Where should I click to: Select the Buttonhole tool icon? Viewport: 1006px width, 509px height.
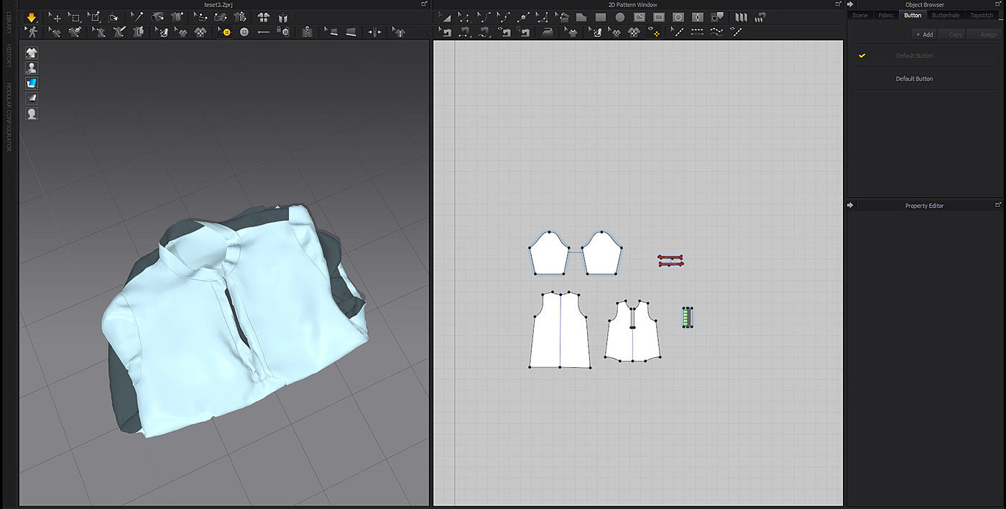264,32
